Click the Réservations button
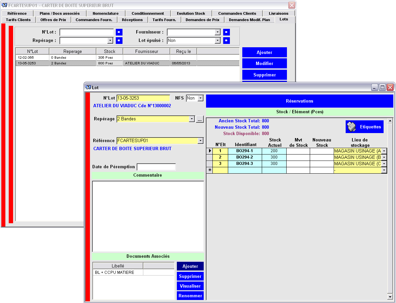 click(299, 101)
